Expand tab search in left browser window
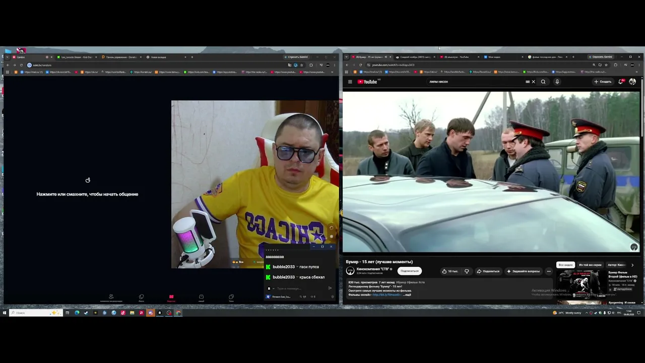This screenshot has height=363, width=645. (x=8, y=57)
